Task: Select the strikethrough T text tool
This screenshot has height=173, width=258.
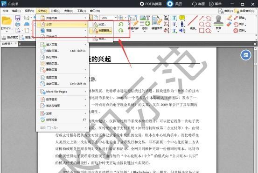Action: [x=174, y=24]
